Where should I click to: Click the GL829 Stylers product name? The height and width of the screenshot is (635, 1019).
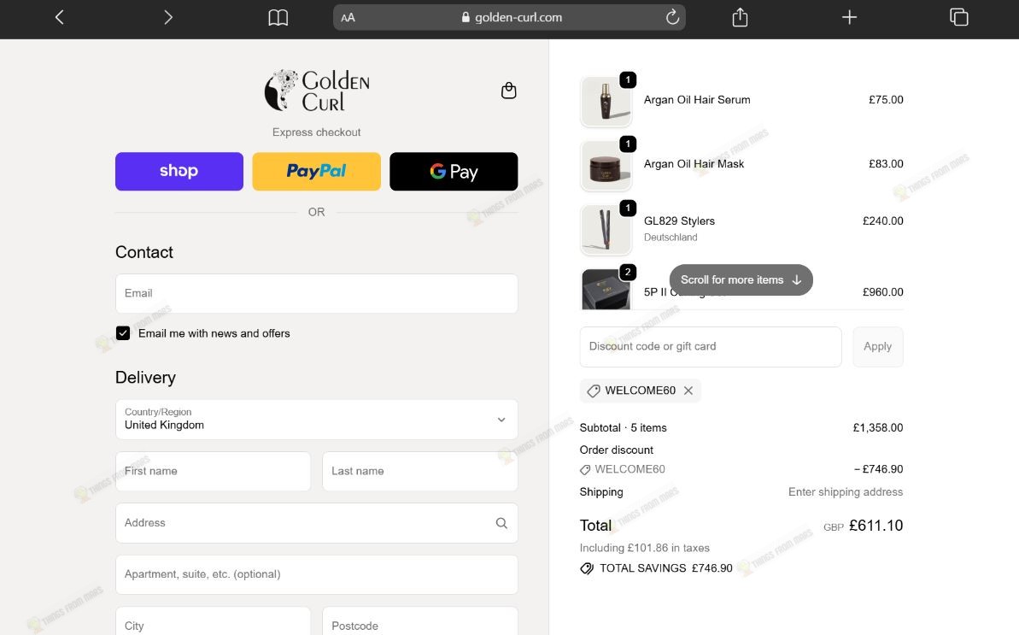[679, 221]
